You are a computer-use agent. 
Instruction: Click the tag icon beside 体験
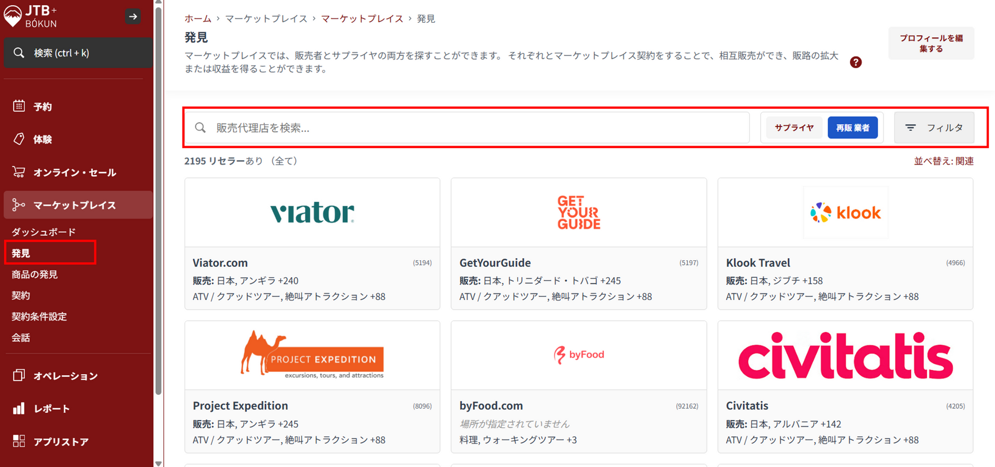[19, 139]
